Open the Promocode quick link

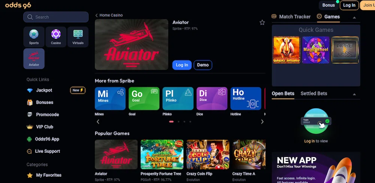tap(47, 115)
